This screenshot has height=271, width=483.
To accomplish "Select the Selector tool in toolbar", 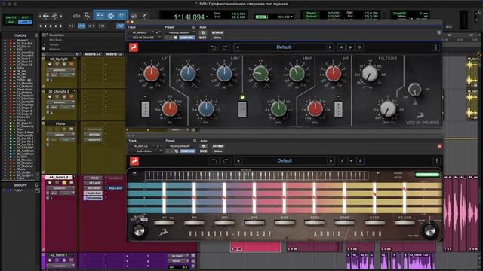I will pyautogui.click(x=111, y=15).
